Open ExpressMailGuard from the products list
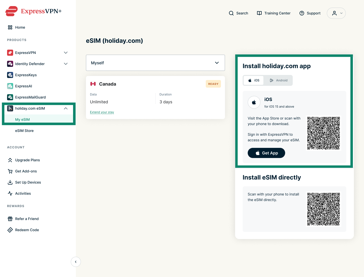This screenshot has width=364, height=277. [30, 97]
